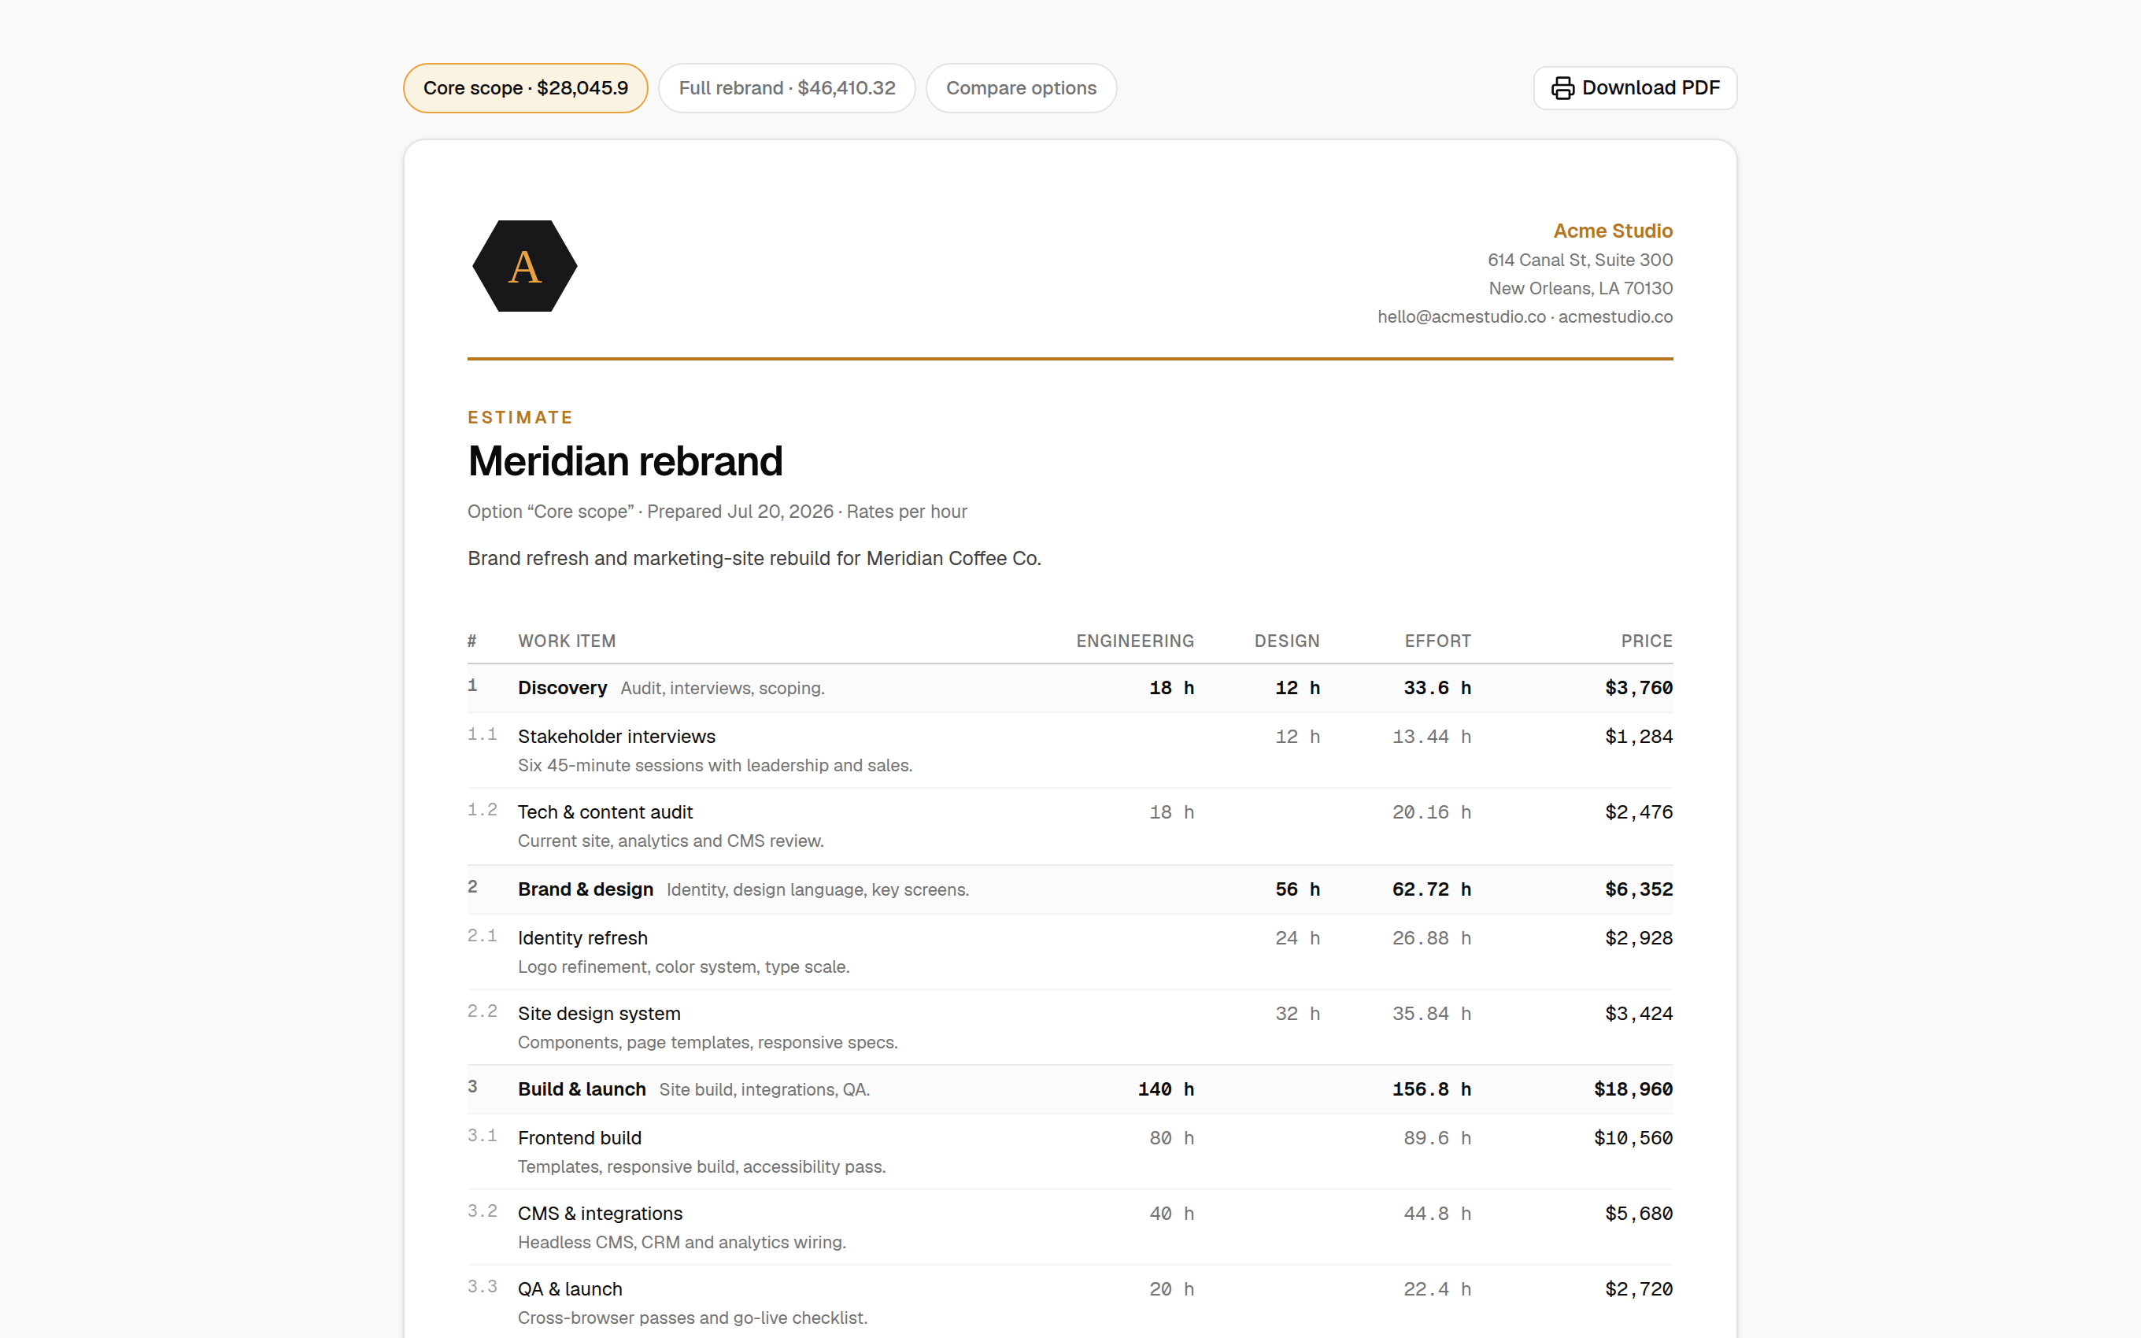The image size is (2141, 1338).
Task: Select the Frontend build item
Action: coord(579,1138)
